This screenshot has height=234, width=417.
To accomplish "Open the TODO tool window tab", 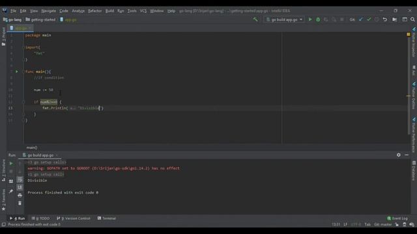I will [40, 218].
